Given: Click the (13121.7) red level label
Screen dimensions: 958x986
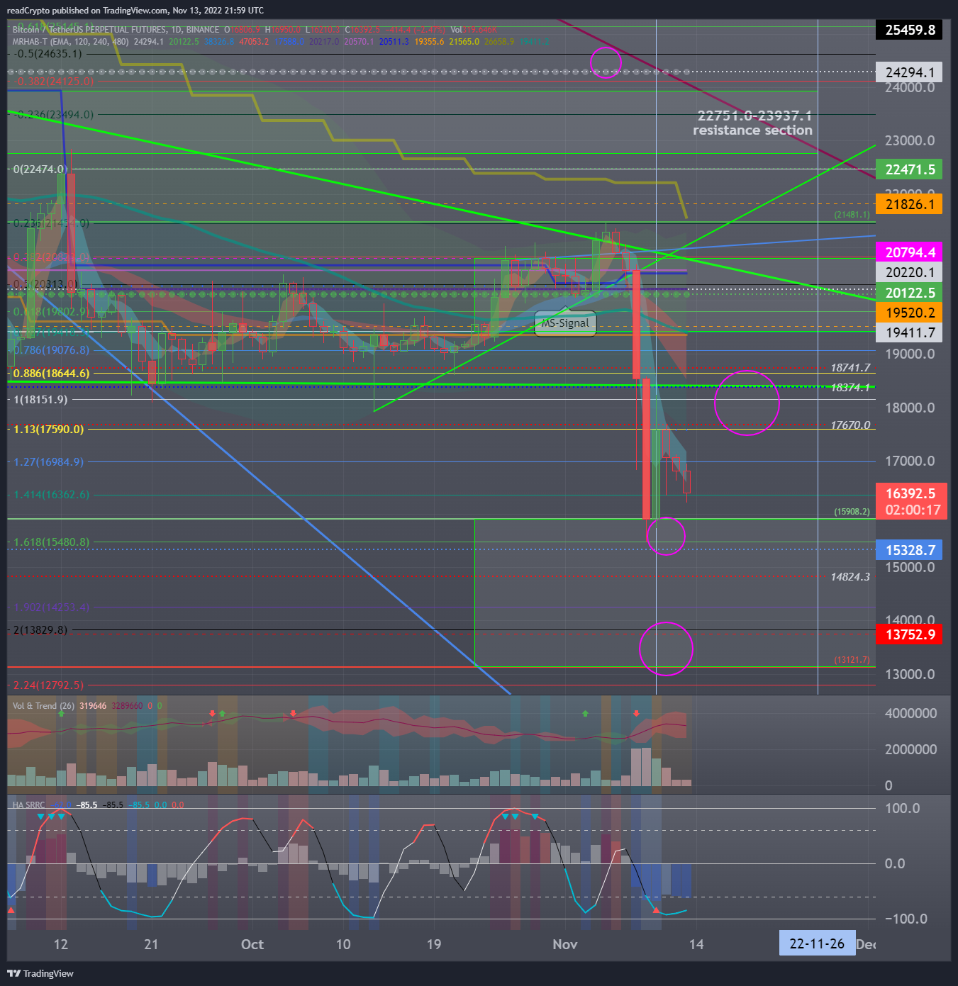Looking at the screenshot, I should (x=852, y=660).
